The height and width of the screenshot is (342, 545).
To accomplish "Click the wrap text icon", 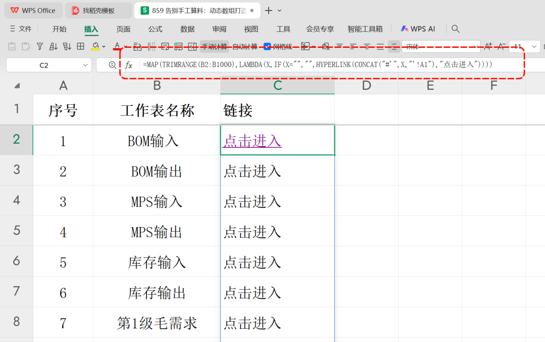I will click(165, 46).
